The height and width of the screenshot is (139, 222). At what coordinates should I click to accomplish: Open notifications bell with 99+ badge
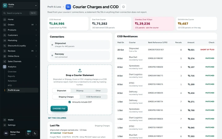tap(28, 133)
